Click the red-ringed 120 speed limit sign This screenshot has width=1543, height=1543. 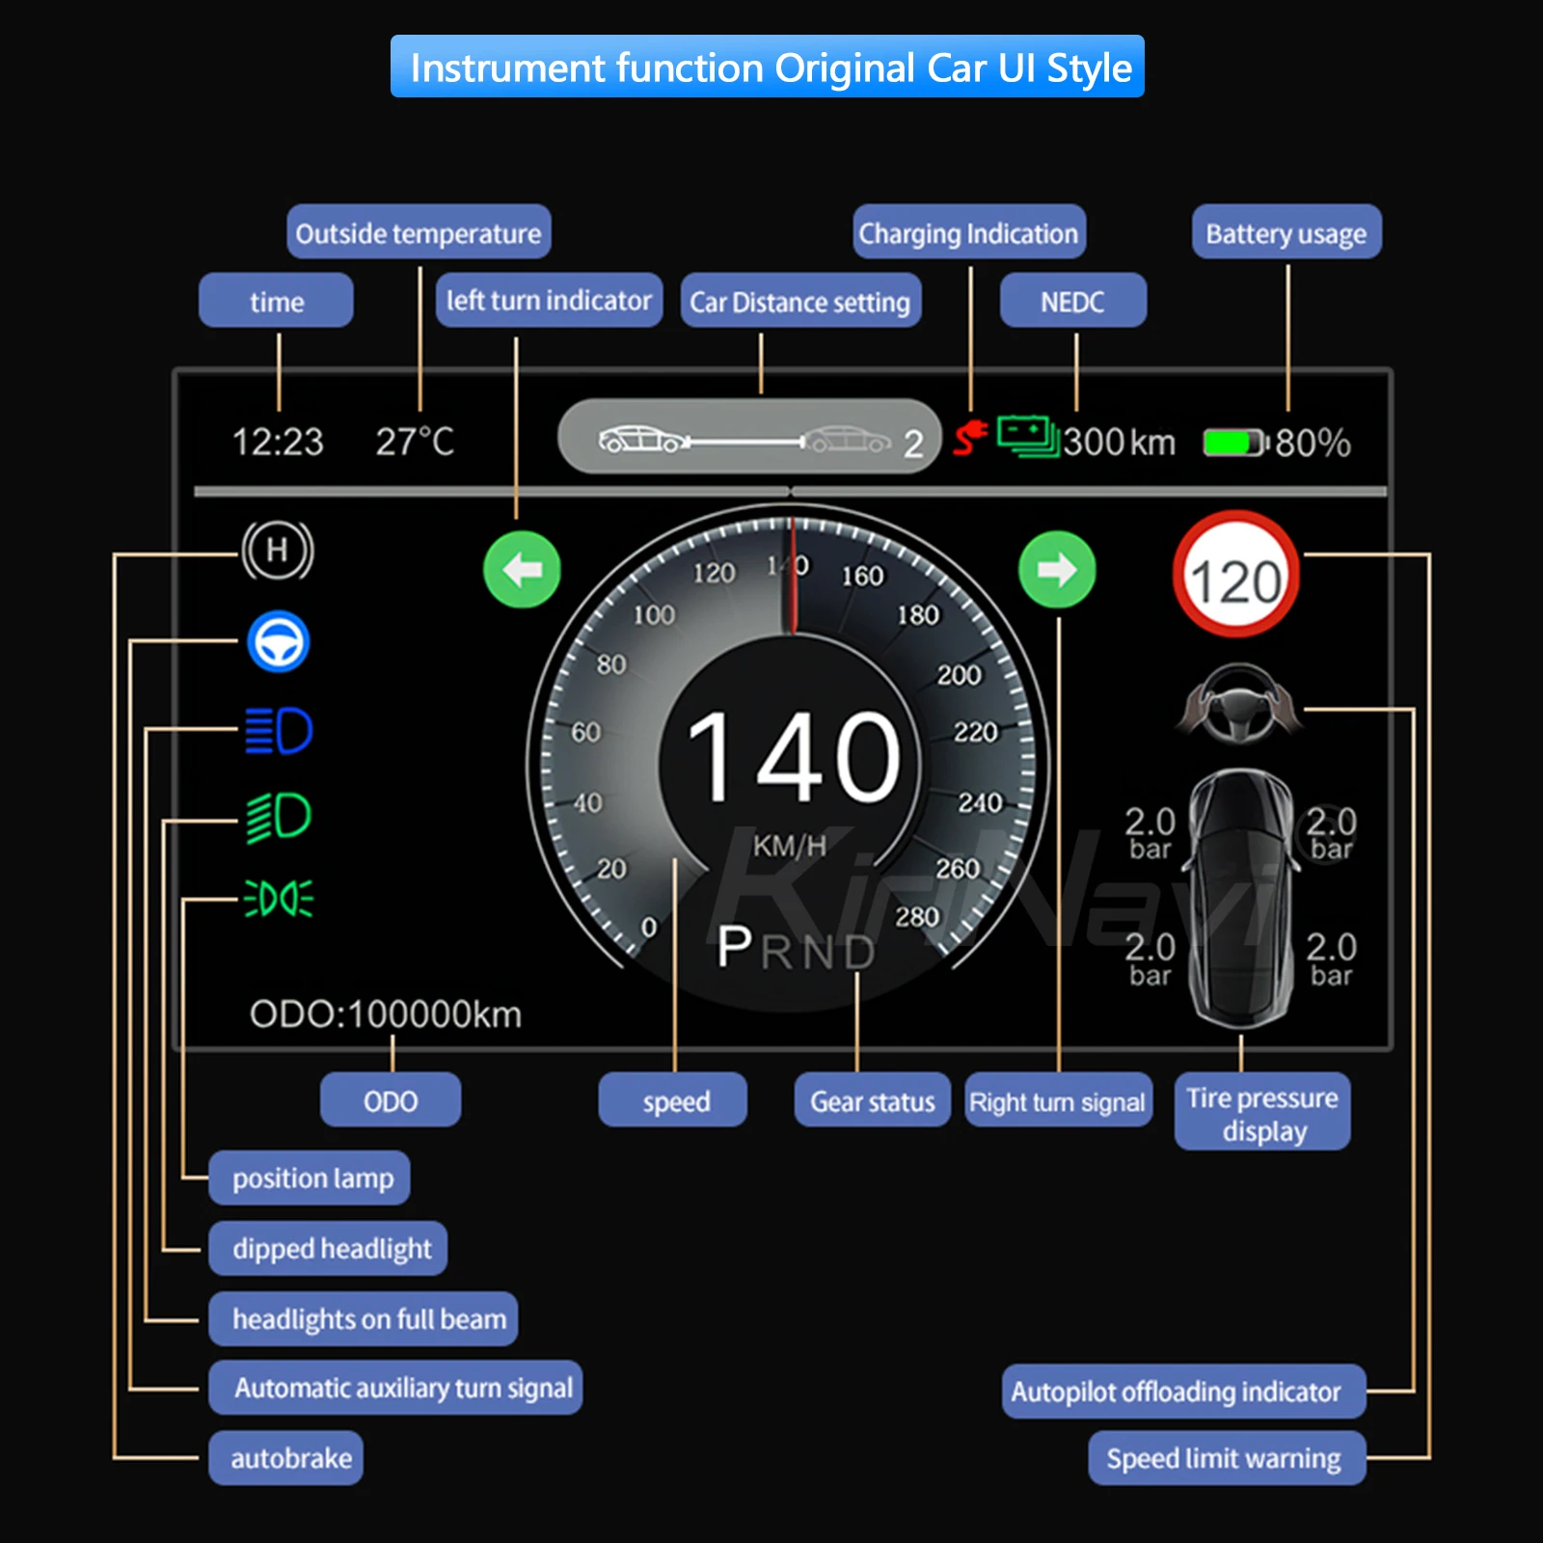(1236, 575)
